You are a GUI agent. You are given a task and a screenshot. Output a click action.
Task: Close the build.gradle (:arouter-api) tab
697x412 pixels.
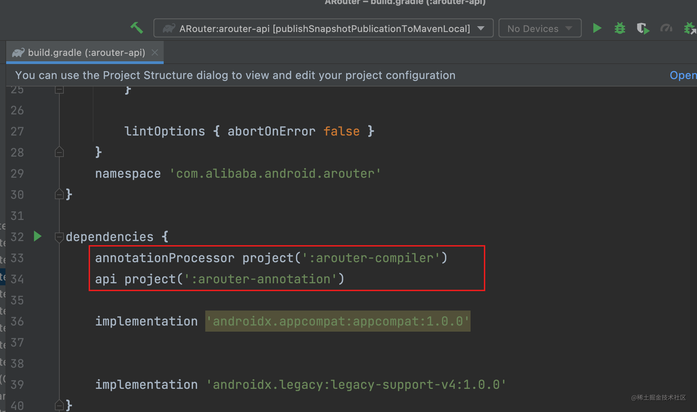pyautogui.click(x=155, y=52)
